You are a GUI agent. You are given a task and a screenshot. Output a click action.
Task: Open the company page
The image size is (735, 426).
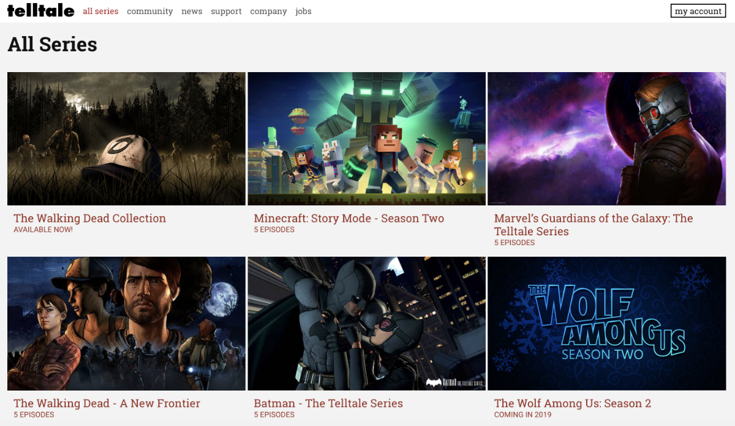tap(268, 11)
